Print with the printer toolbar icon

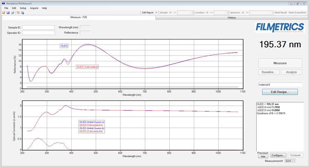tap(12, 13)
